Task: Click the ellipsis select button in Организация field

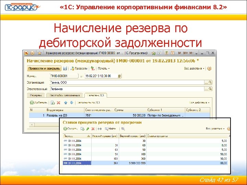Action: click(x=206, y=83)
